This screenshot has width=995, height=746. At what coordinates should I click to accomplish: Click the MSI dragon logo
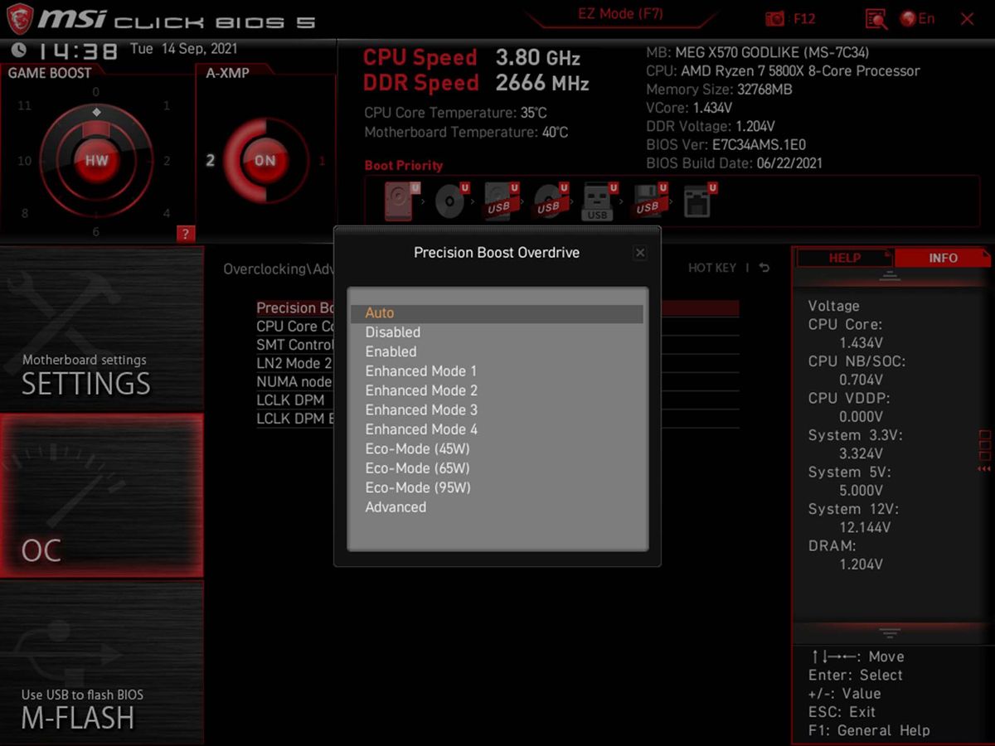pyautogui.click(x=21, y=18)
